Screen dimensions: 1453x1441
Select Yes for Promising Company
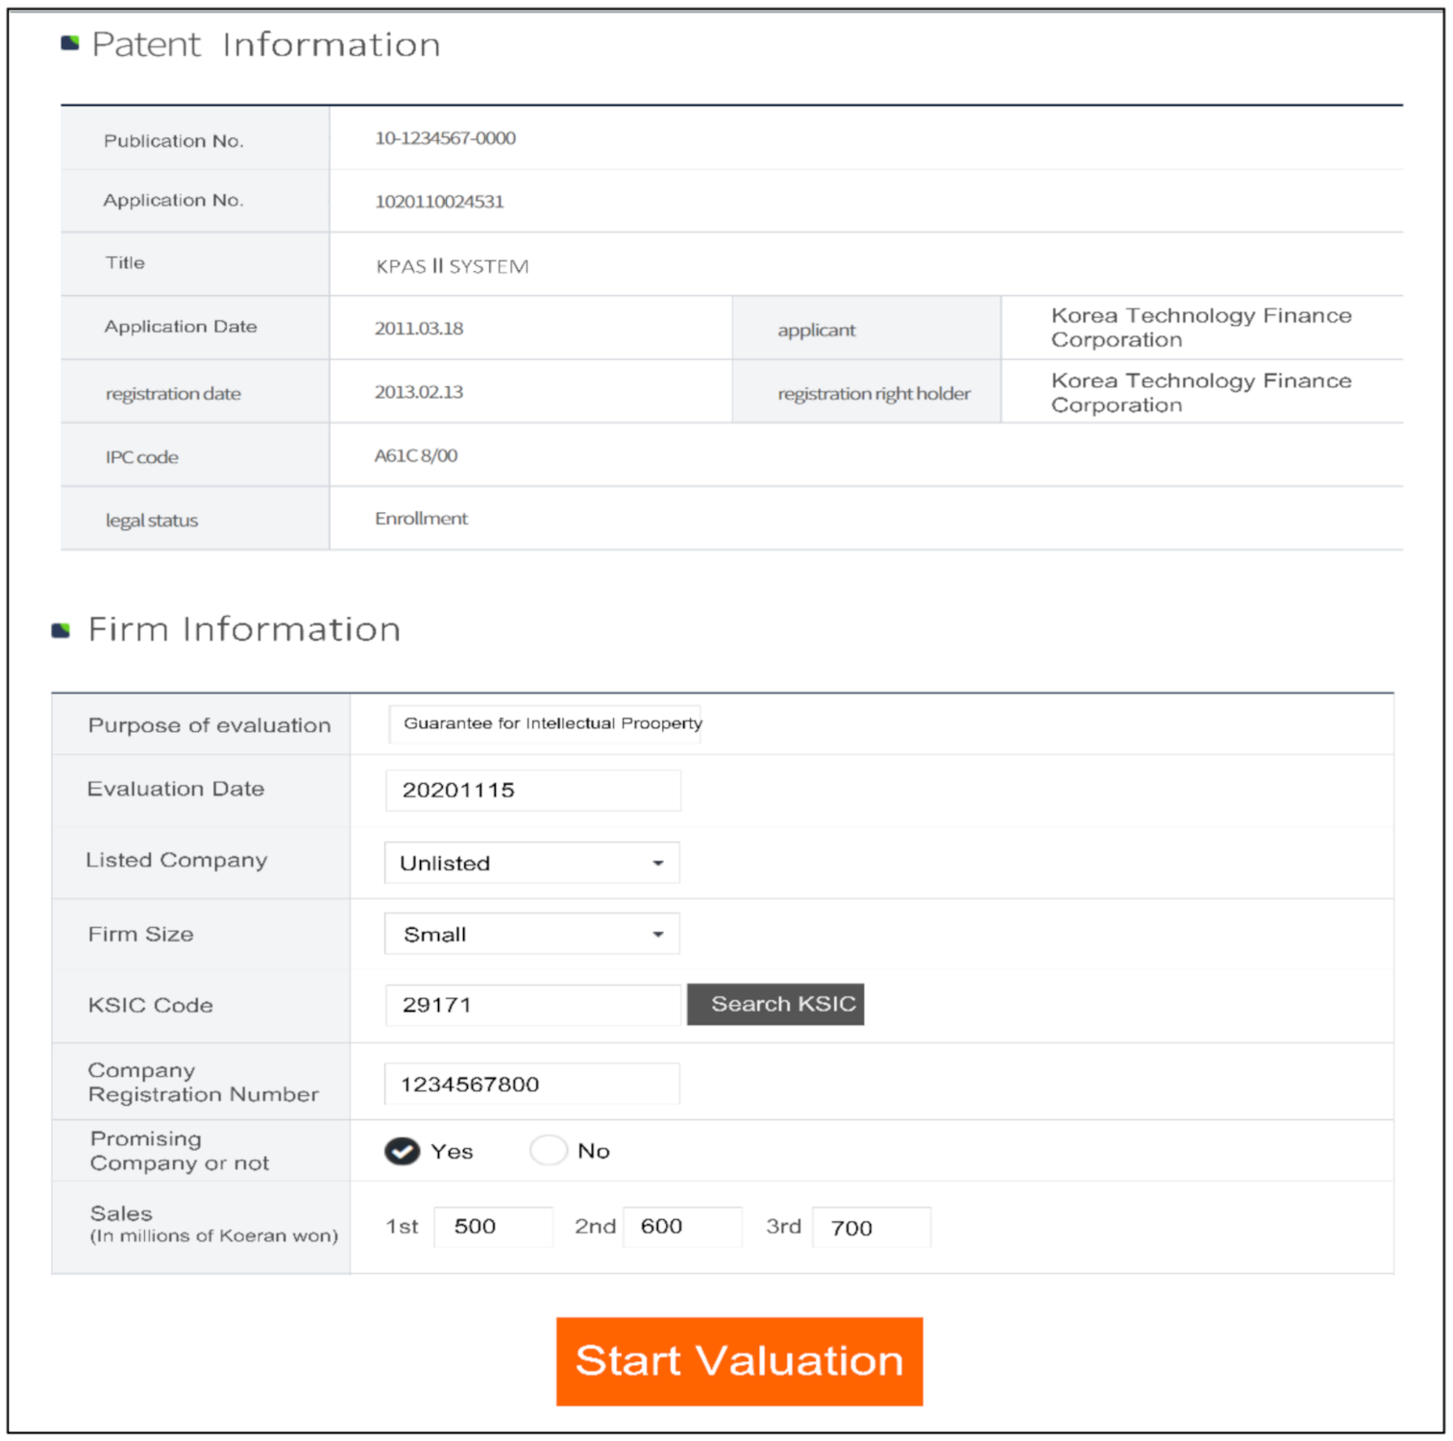click(403, 1151)
